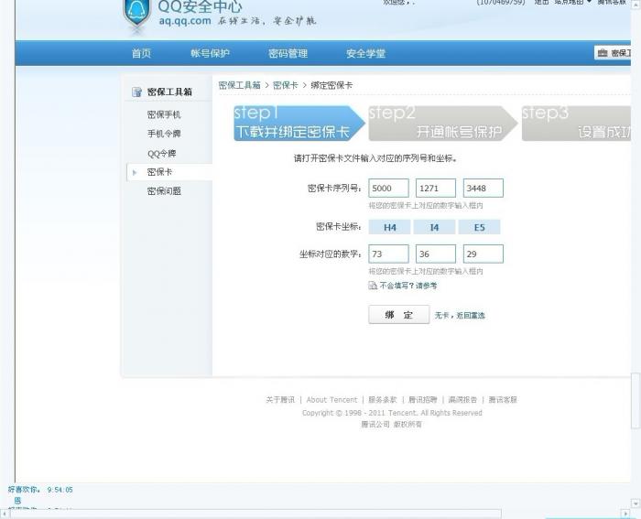Click the I4 coordinate label
641x519 pixels.
click(434, 227)
